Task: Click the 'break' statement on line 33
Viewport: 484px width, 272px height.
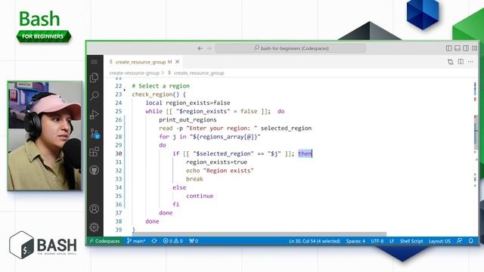Action: [x=194, y=179]
